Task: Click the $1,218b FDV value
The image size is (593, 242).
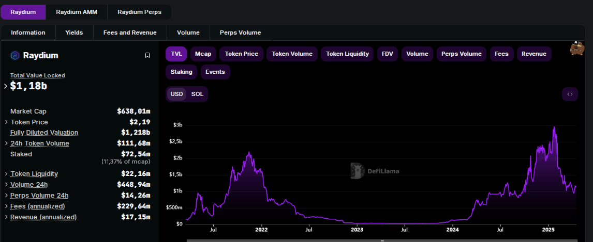Action: [136, 133]
